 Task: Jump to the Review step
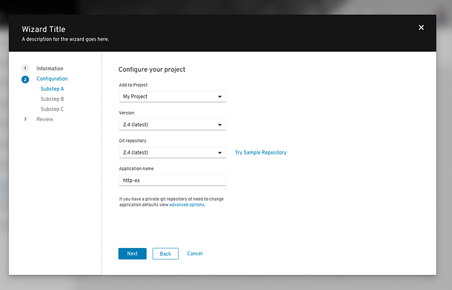click(x=45, y=119)
